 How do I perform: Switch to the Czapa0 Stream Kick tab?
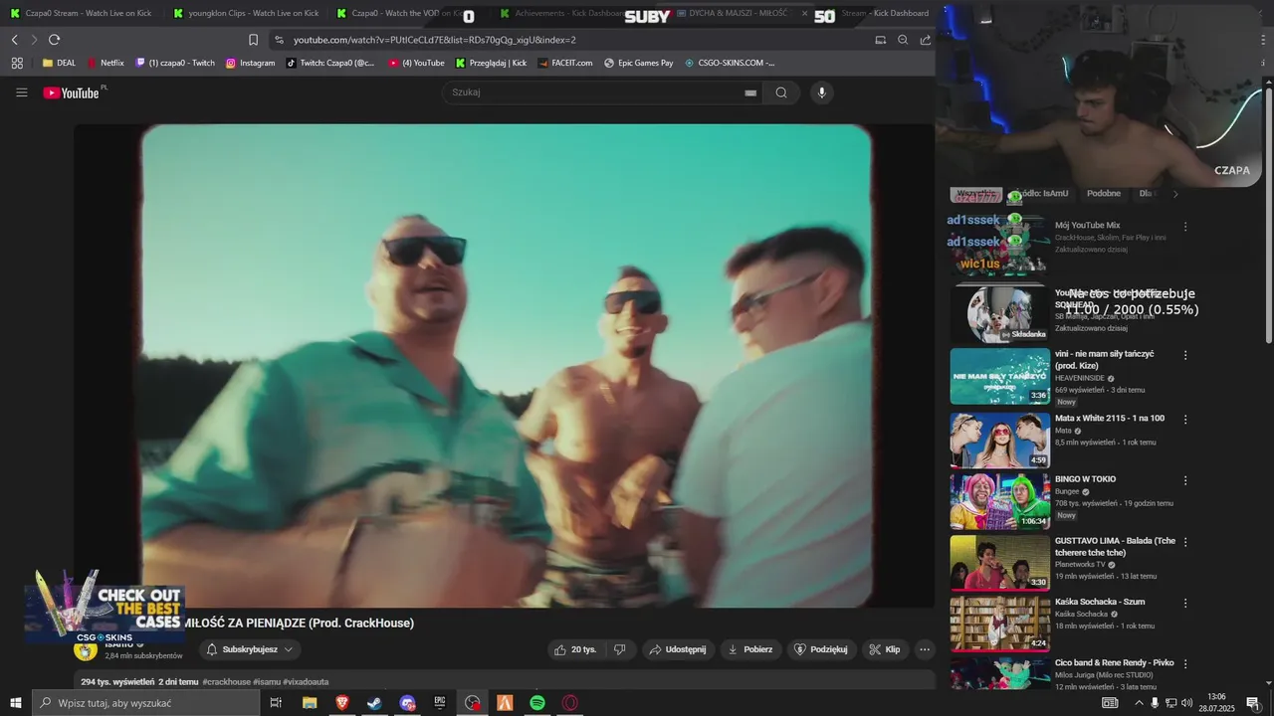(82, 13)
